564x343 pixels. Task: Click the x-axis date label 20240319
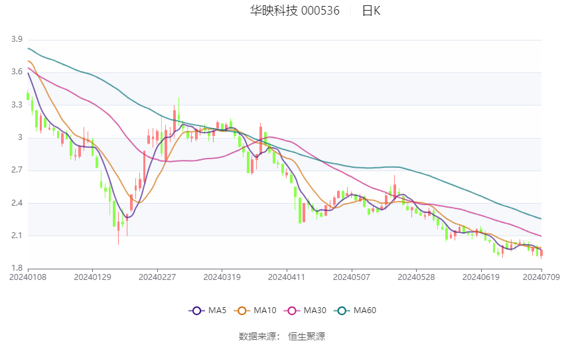[222, 277]
